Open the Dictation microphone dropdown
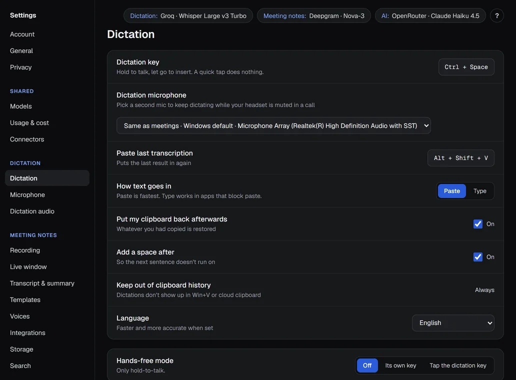 pos(273,125)
